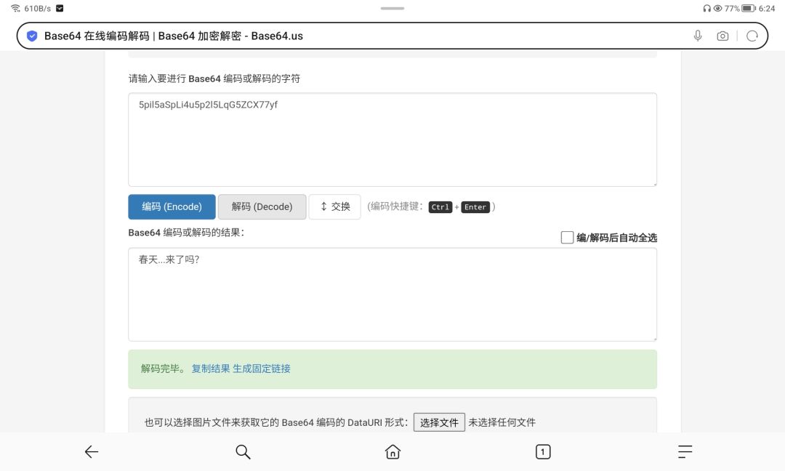Click the 未选择任何文件 text

click(x=502, y=422)
